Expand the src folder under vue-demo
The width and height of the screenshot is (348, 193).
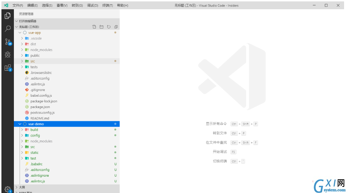(22, 147)
